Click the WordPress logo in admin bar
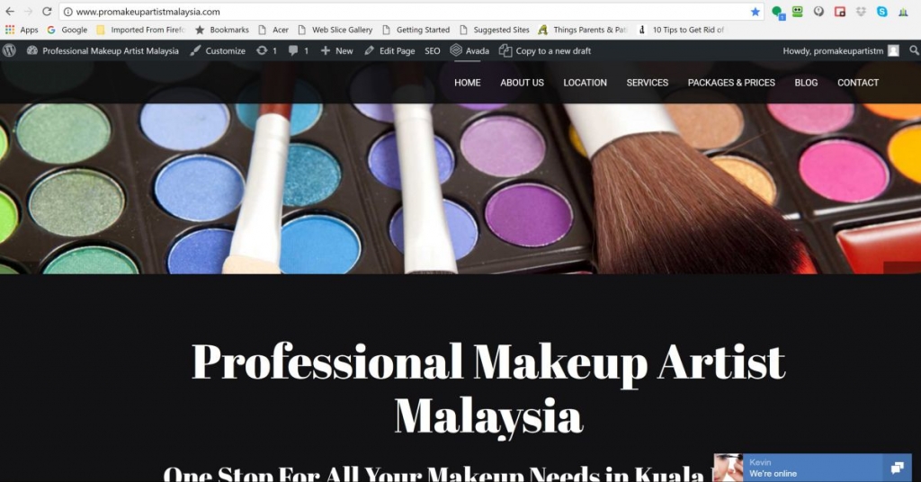The image size is (921, 482). tap(10, 51)
